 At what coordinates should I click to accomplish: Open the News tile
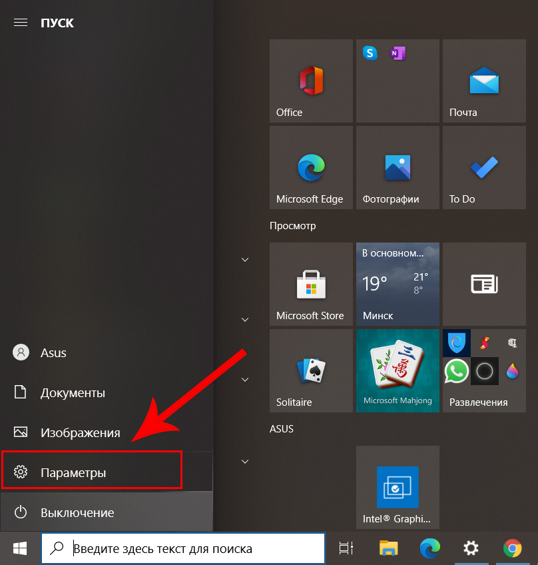[x=484, y=284]
